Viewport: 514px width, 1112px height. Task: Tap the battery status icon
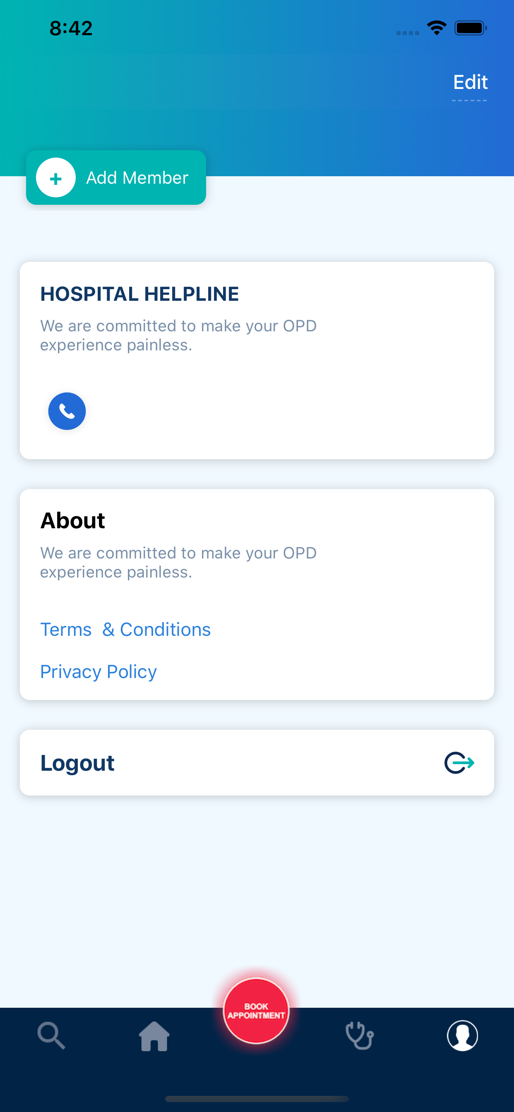coord(471,28)
